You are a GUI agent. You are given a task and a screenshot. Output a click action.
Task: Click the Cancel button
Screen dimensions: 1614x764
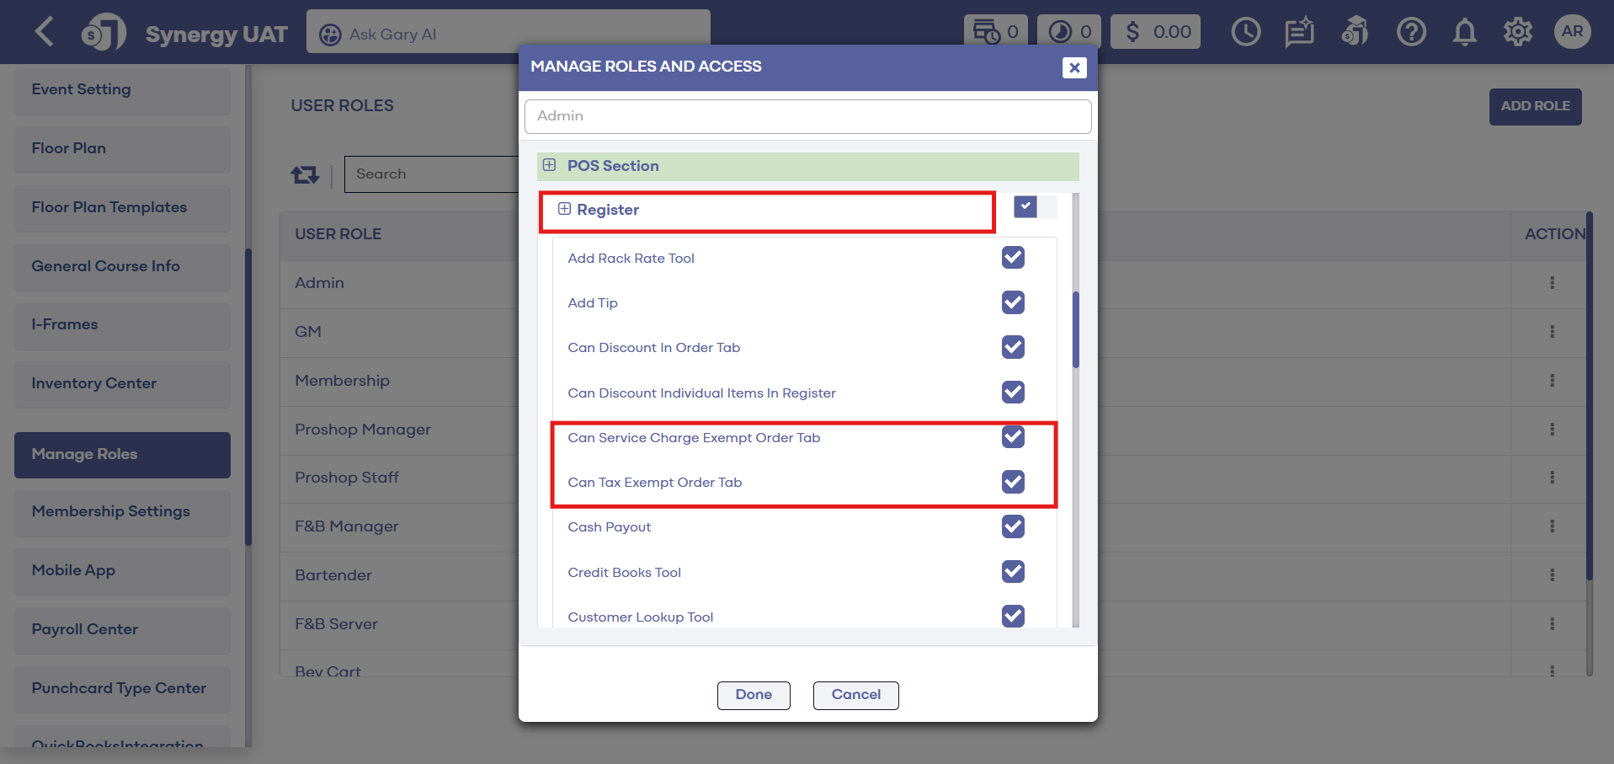(x=855, y=695)
